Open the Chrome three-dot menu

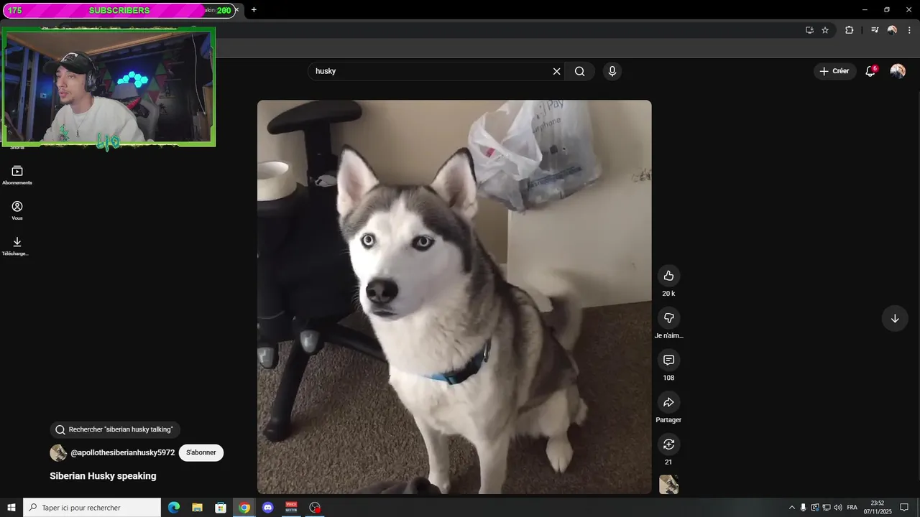[909, 30]
